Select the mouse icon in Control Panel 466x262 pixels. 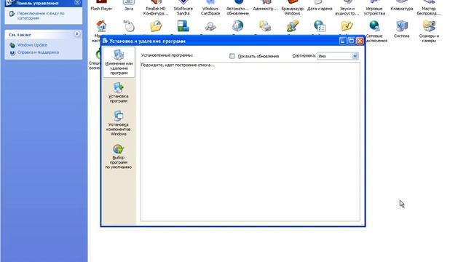pyautogui.click(x=129, y=26)
